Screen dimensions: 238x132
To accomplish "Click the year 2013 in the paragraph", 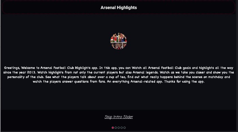I will point(31,72).
